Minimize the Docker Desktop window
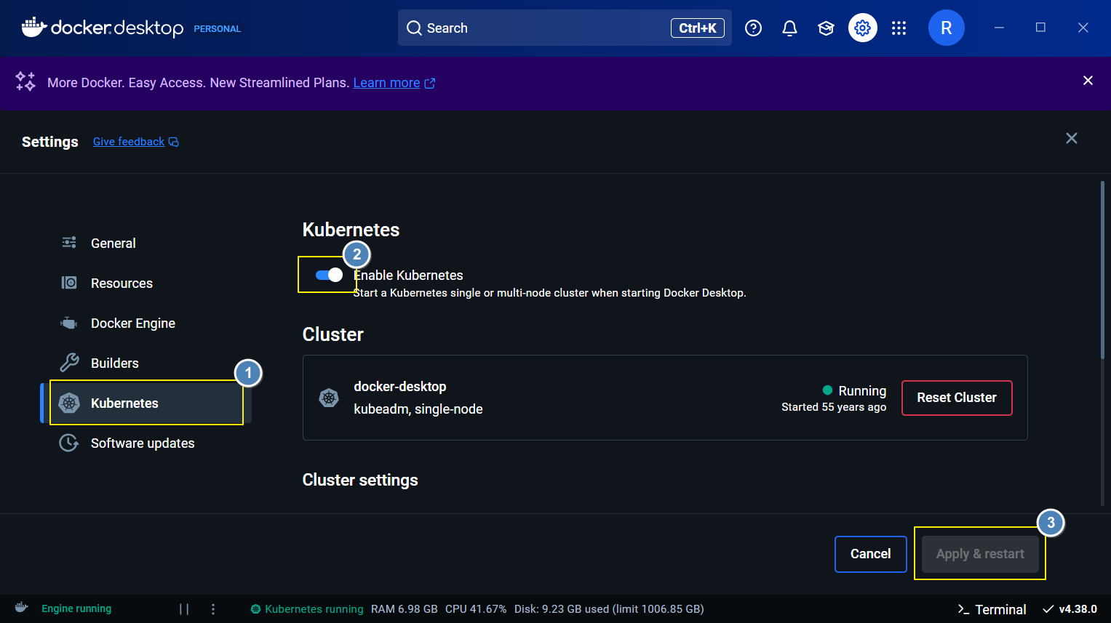 pyautogui.click(x=999, y=28)
